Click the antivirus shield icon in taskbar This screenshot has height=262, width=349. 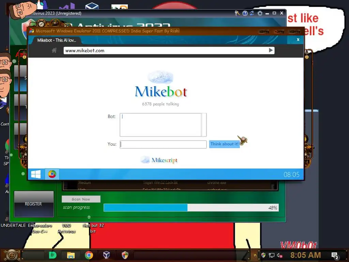point(125,255)
